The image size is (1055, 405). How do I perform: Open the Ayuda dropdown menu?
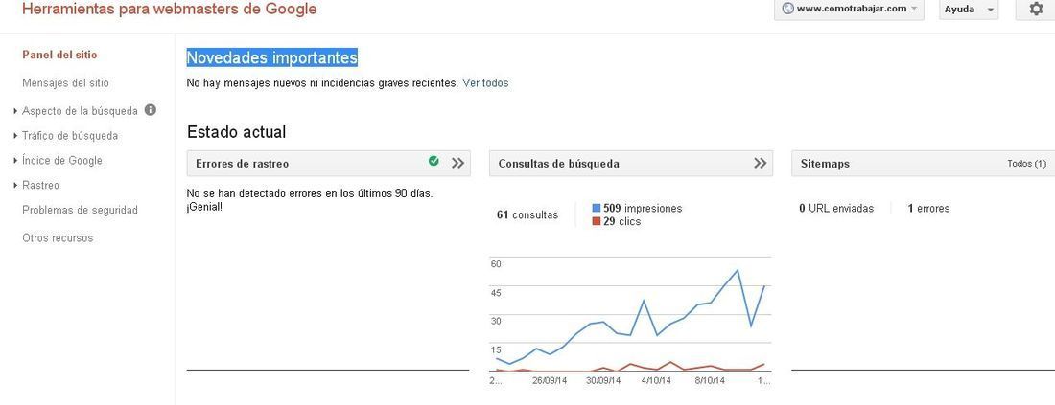point(969,10)
